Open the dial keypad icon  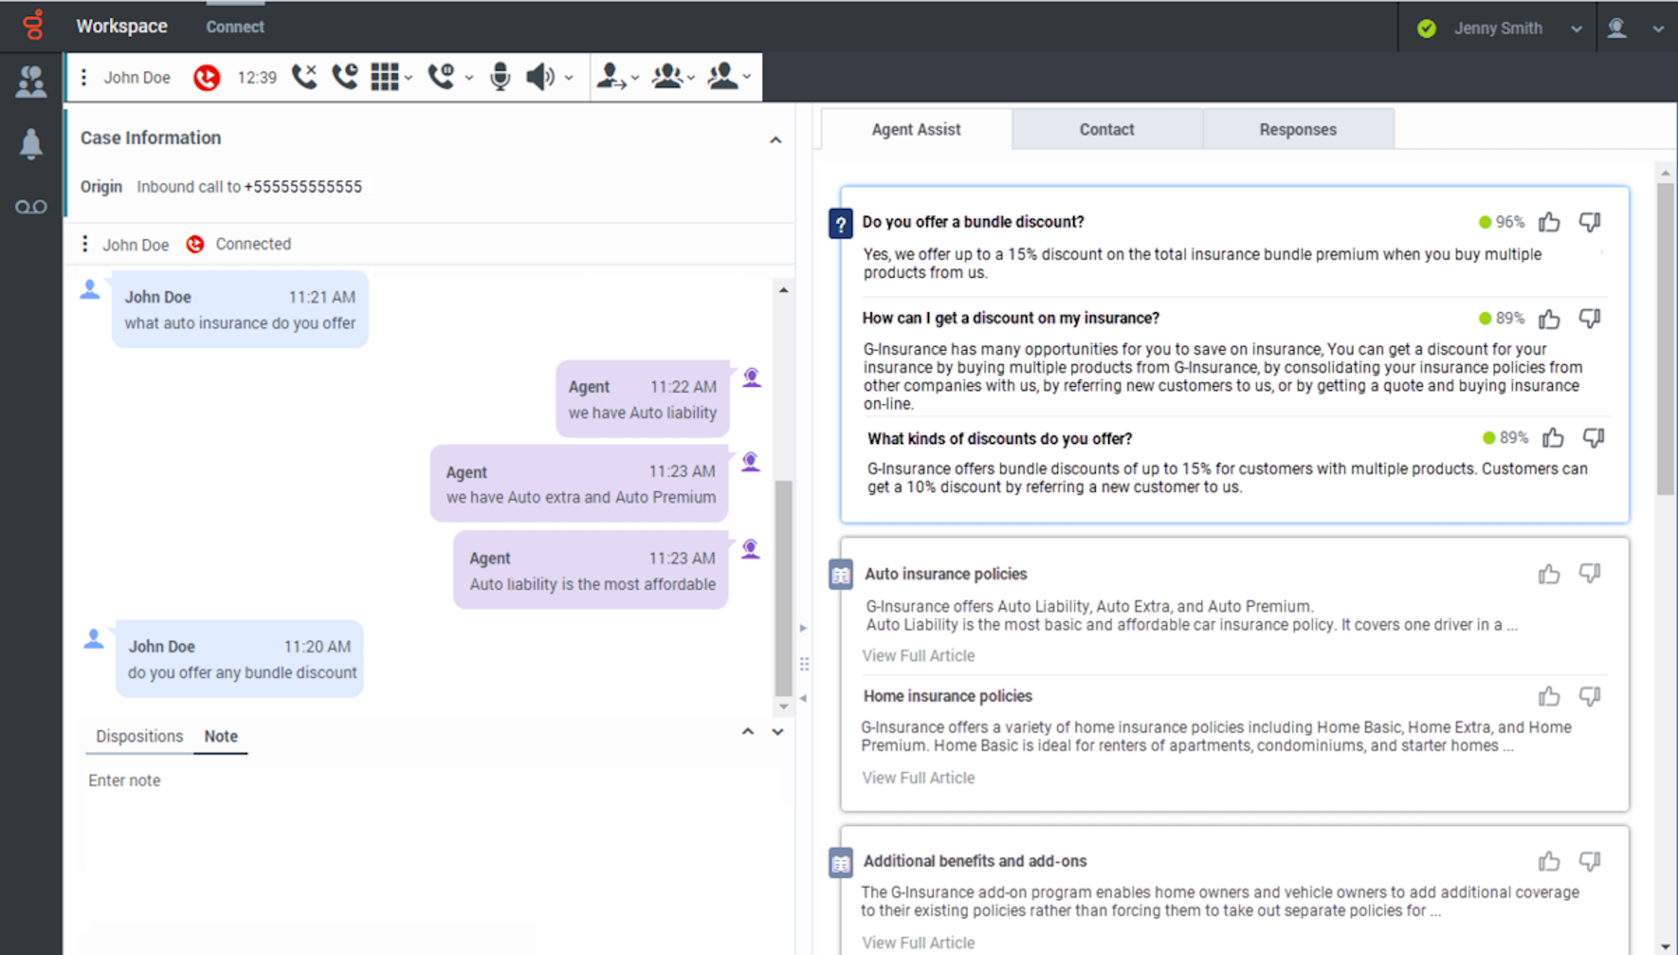tap(385, 77)
